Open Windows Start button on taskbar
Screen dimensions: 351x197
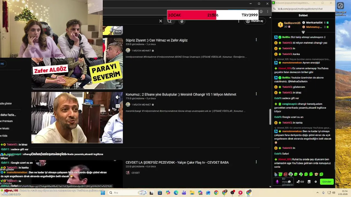click(103, 193)
